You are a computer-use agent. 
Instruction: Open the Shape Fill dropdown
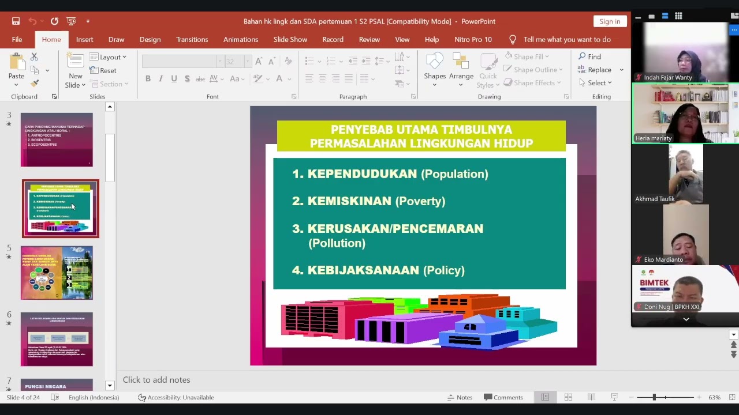(x=526, y=56)
